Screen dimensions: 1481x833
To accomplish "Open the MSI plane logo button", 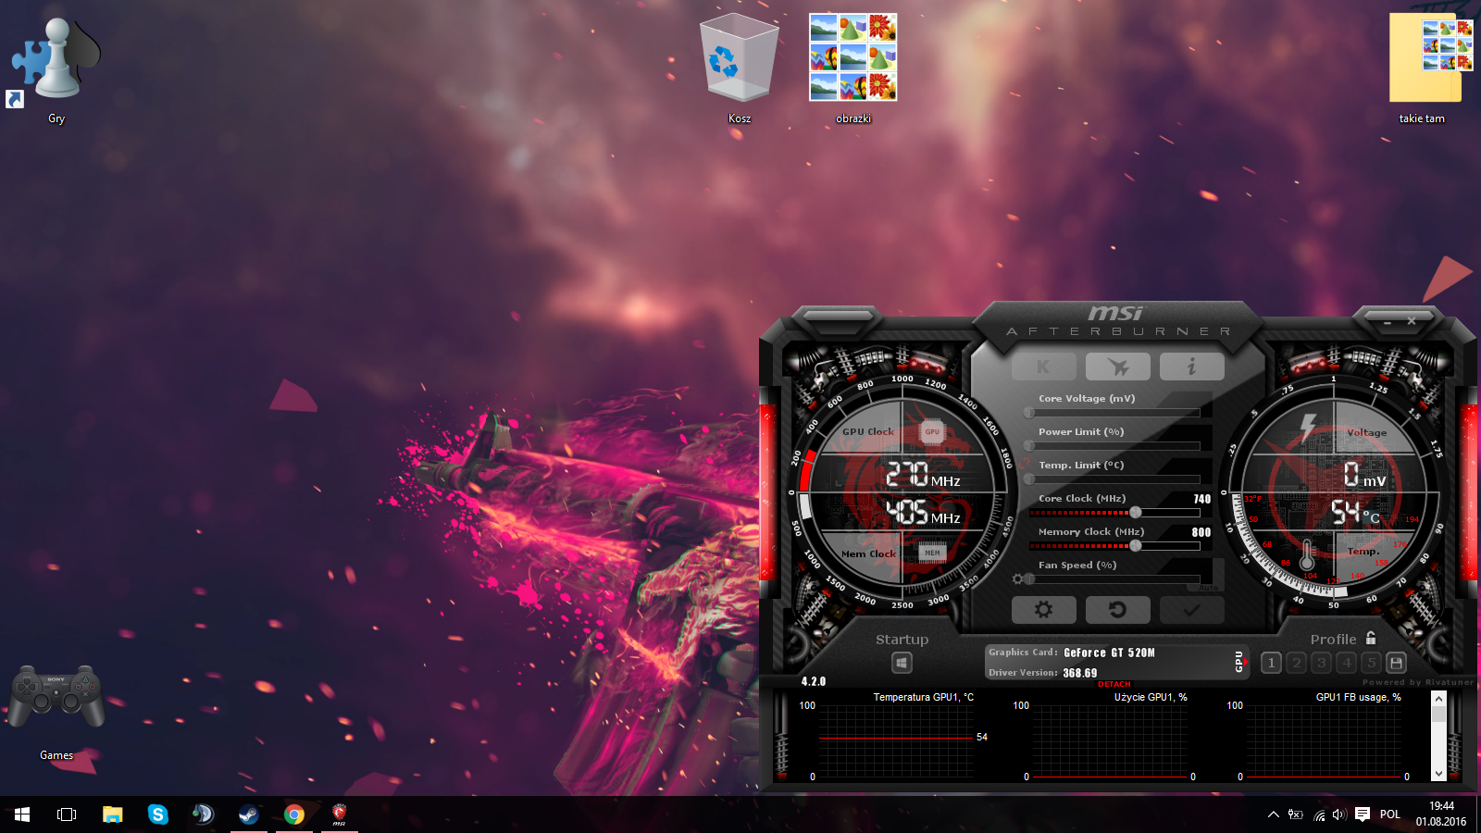I will point(1118,367).
